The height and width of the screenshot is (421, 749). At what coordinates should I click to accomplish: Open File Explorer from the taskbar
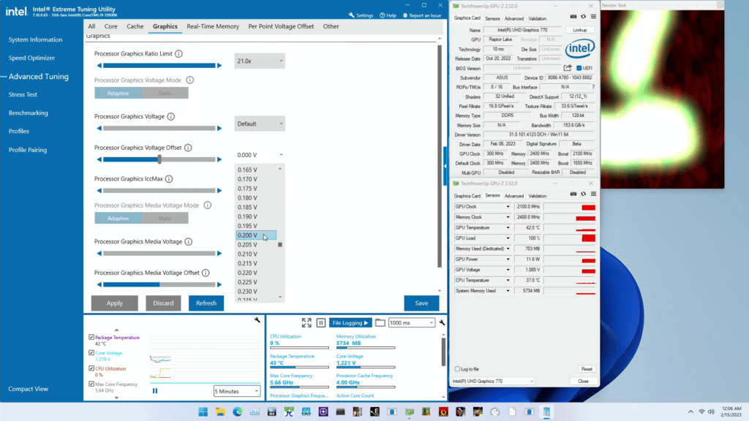click(220, 412)
